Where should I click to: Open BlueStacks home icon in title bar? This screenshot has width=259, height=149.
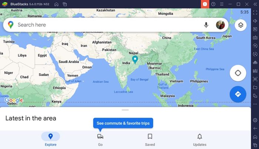pos(56,4)
